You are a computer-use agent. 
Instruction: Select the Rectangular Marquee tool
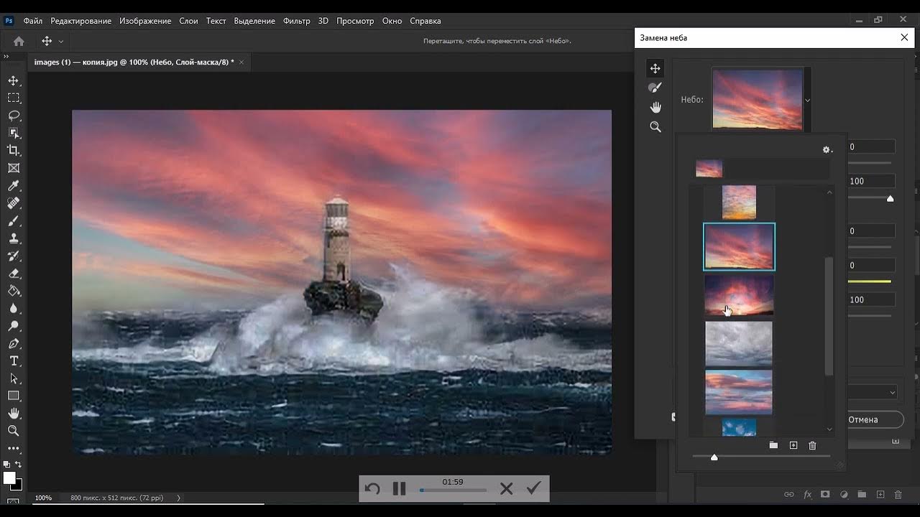coord(13,98)
